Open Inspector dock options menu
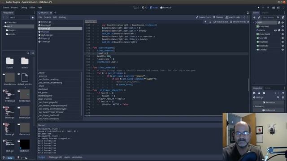 click(x=284, y=88)
